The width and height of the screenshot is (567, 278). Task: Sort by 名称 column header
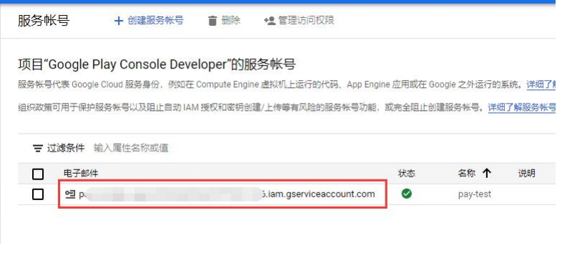click(x=466, y=174)
